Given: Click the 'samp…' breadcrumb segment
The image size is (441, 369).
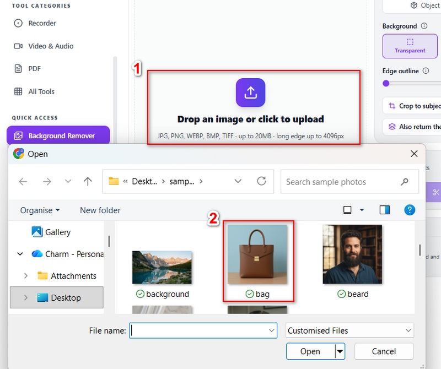Looking at the screenshot, I should (182, 182).
